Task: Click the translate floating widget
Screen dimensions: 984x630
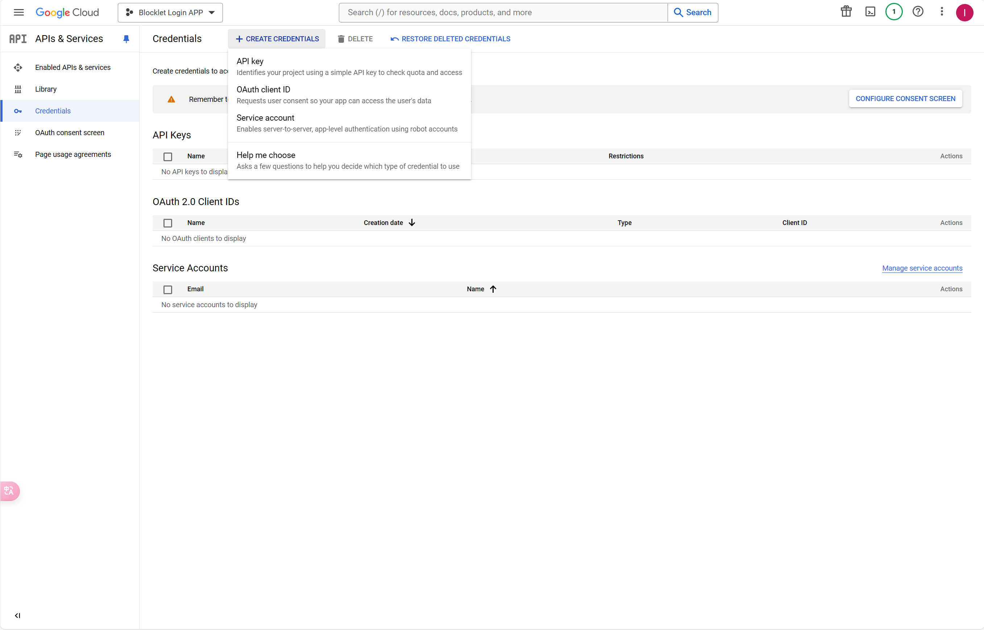Action: pyautogui.click(x=9, y=491)
